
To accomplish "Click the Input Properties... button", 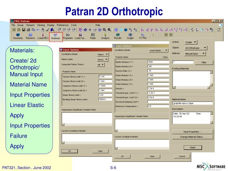I will [x=193, y=132].
